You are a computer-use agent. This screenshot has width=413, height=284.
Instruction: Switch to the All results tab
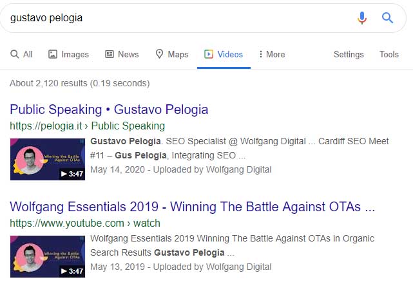[x=21, y=54]
